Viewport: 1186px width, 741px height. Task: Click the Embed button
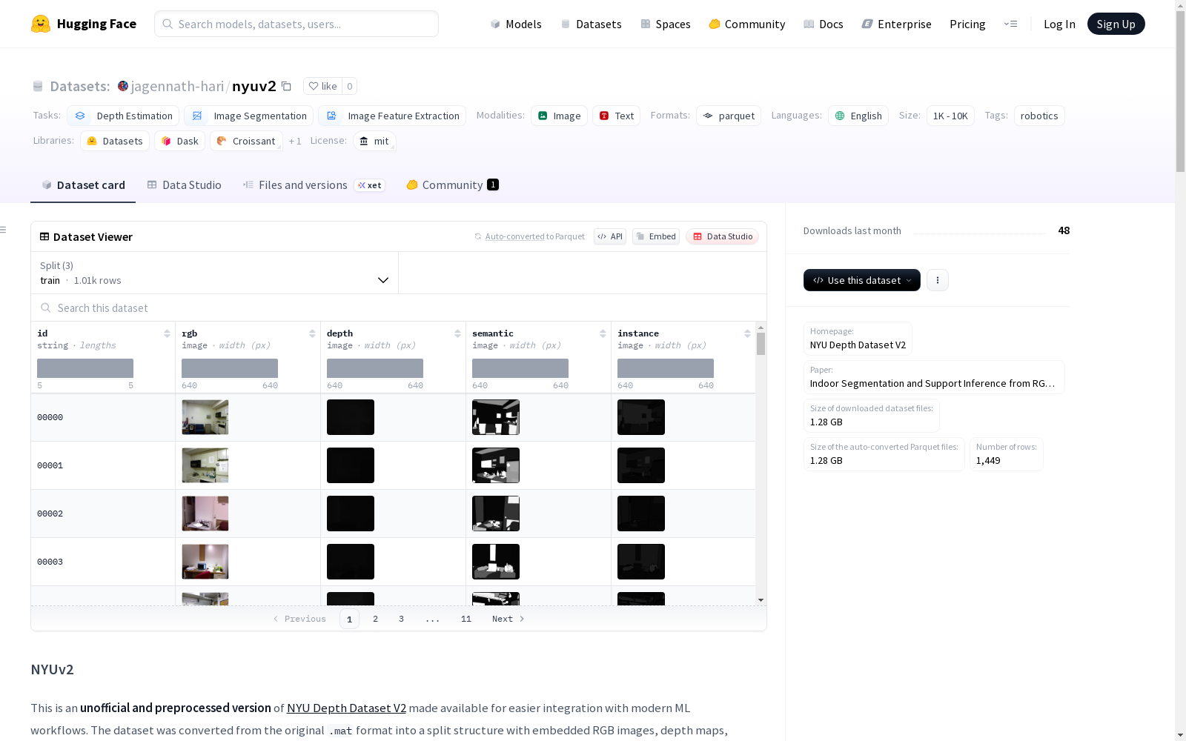[656, 236]
